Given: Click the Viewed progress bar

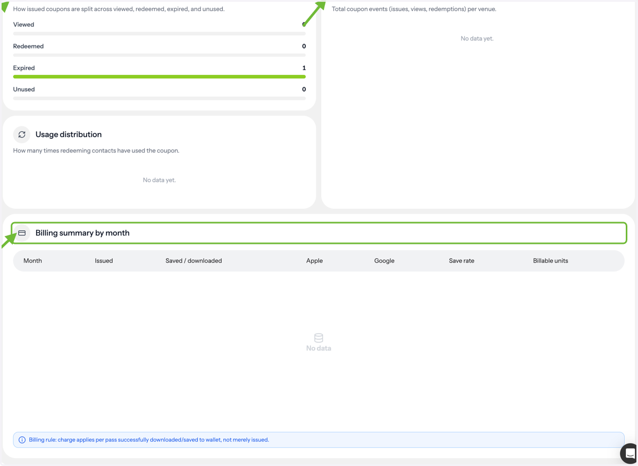Looking at the screenshot, I should coord(159,33).
